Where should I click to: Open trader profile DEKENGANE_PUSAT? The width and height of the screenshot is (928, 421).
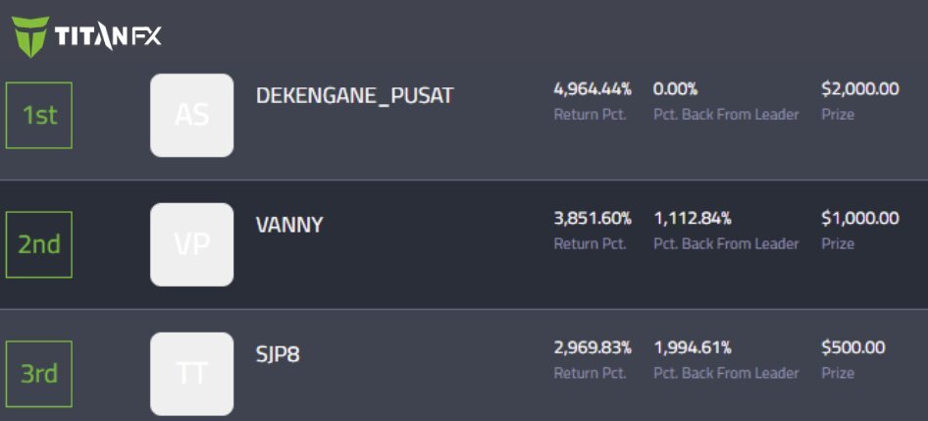click(x=354, y=96)
